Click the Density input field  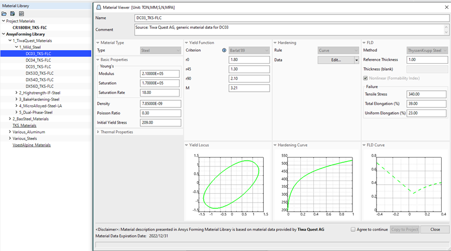161,104
